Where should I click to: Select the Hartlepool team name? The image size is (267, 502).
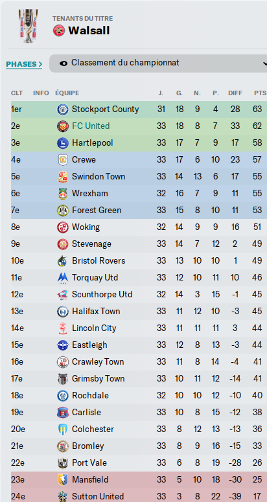93,143
